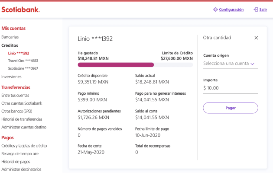Open the Configuración link
The image size is (273, 173).
coord(231,10)
